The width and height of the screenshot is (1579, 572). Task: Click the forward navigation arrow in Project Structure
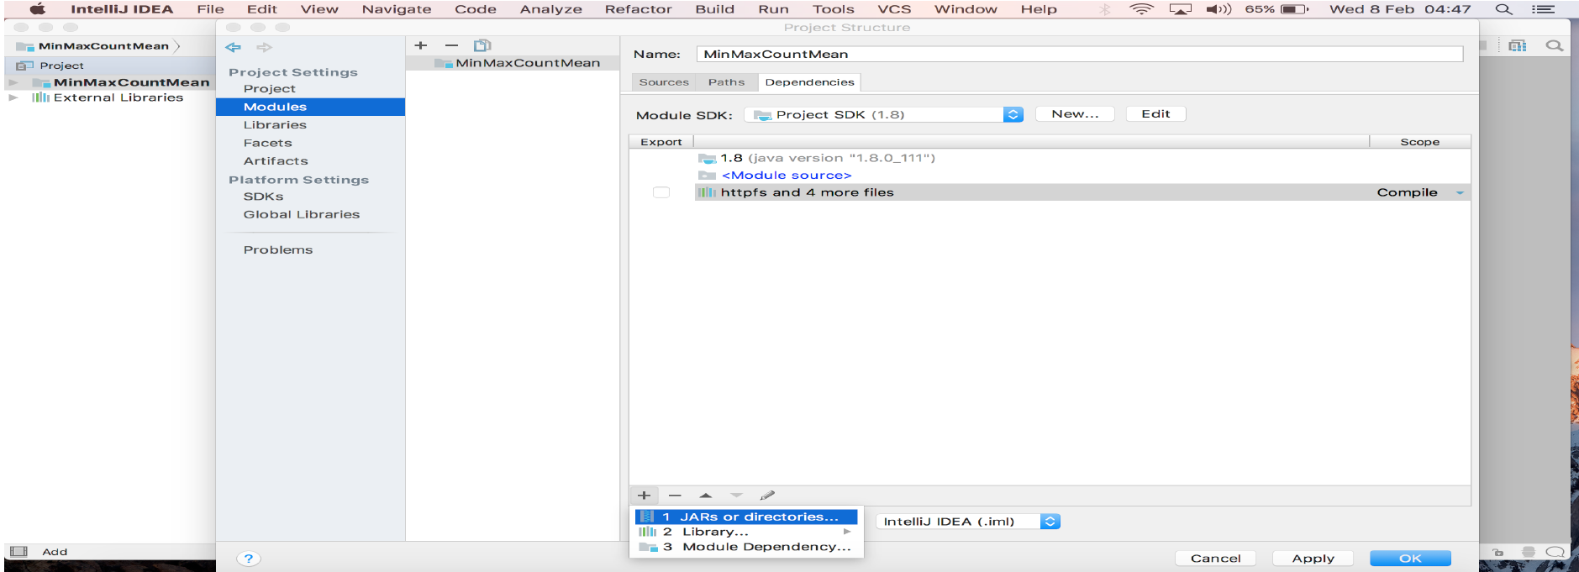pyautogui.click(x=264, y=47)
